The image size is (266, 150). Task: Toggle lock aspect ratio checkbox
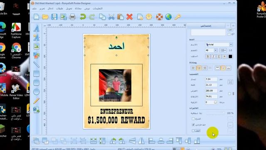pos(229,93)
